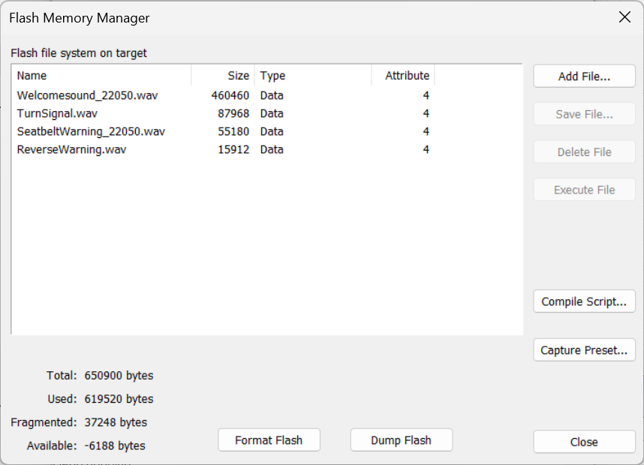
Task: Click the Attribute column header
Action: tap(403, 76)
